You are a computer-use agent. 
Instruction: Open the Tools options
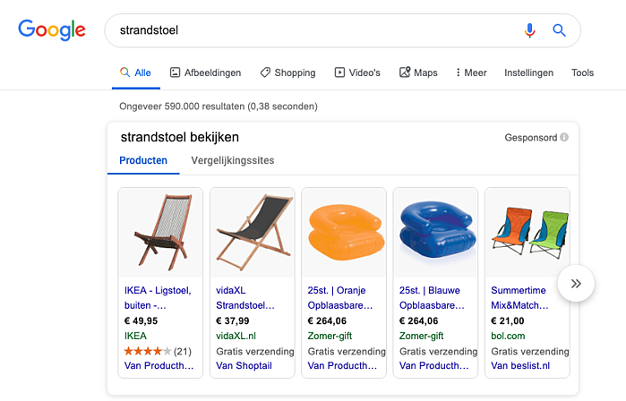(582, 73)
